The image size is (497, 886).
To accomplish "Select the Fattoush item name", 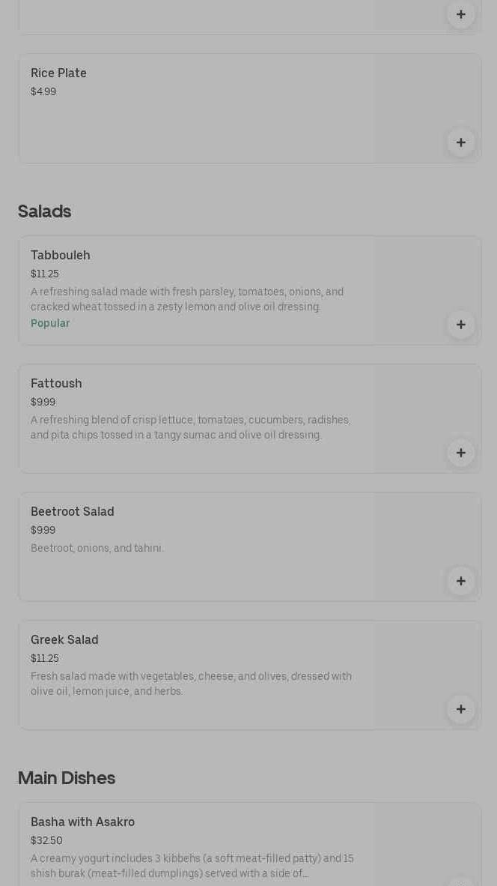I will point(56,383).
